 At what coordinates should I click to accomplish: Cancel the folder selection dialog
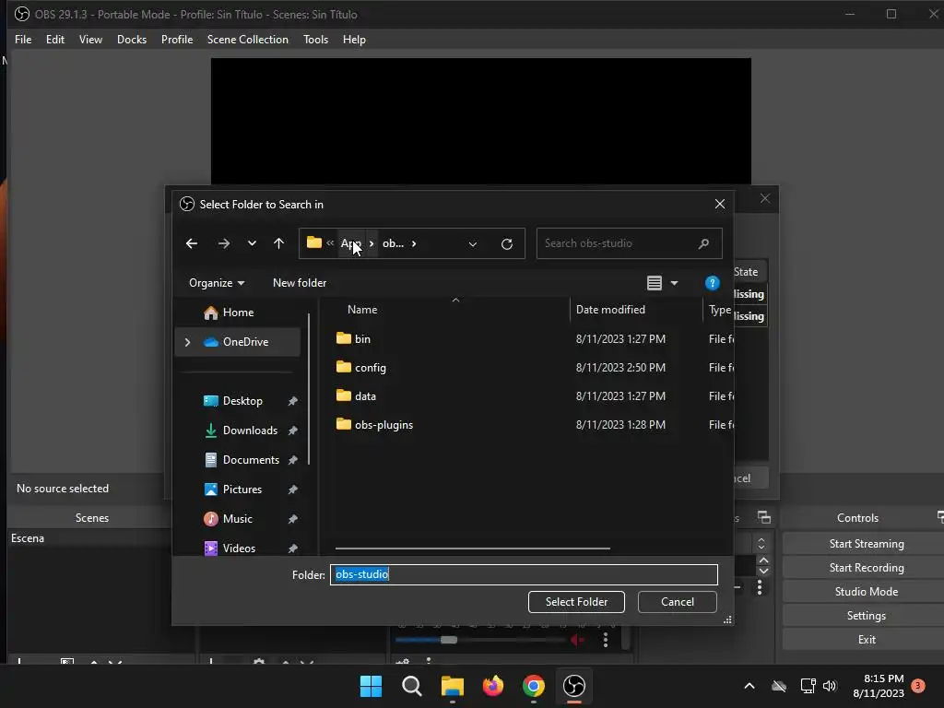[x=678, y=602]
